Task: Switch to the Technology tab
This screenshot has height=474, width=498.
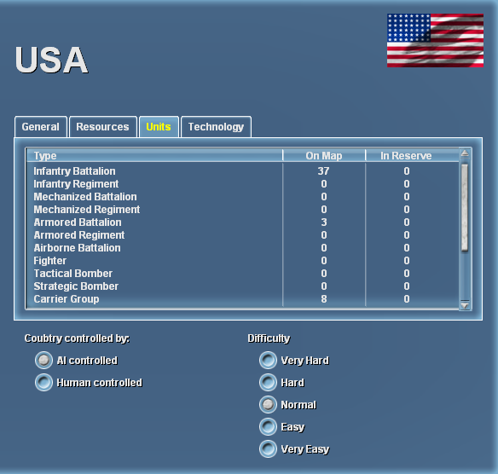Action: coord(216,127)
